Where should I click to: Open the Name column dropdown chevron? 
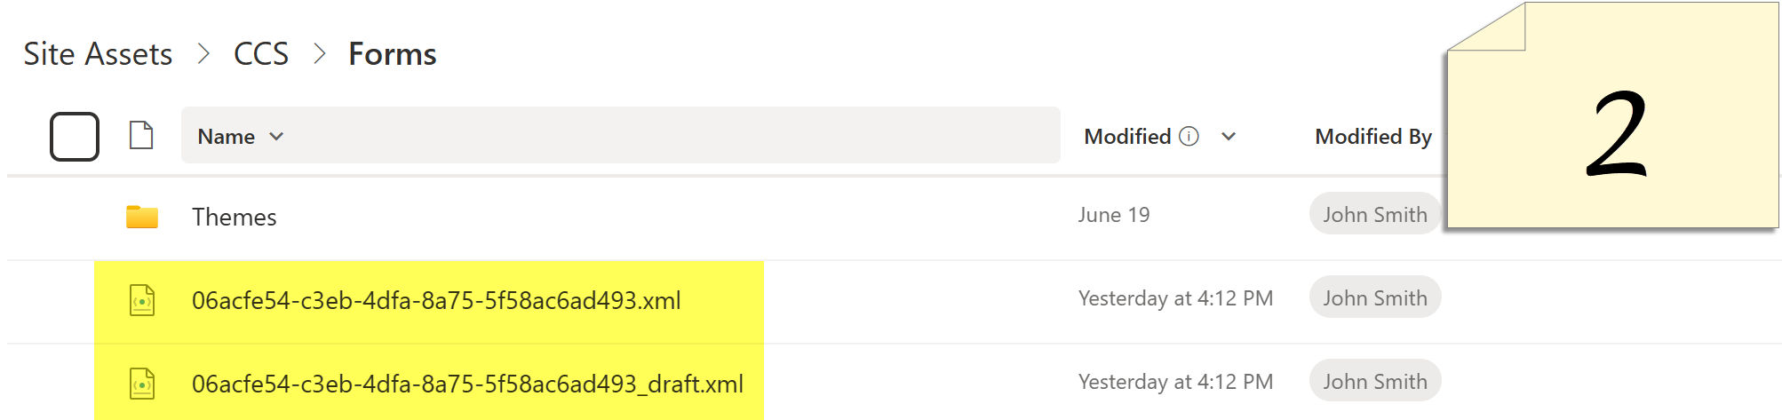coord(276,137)
